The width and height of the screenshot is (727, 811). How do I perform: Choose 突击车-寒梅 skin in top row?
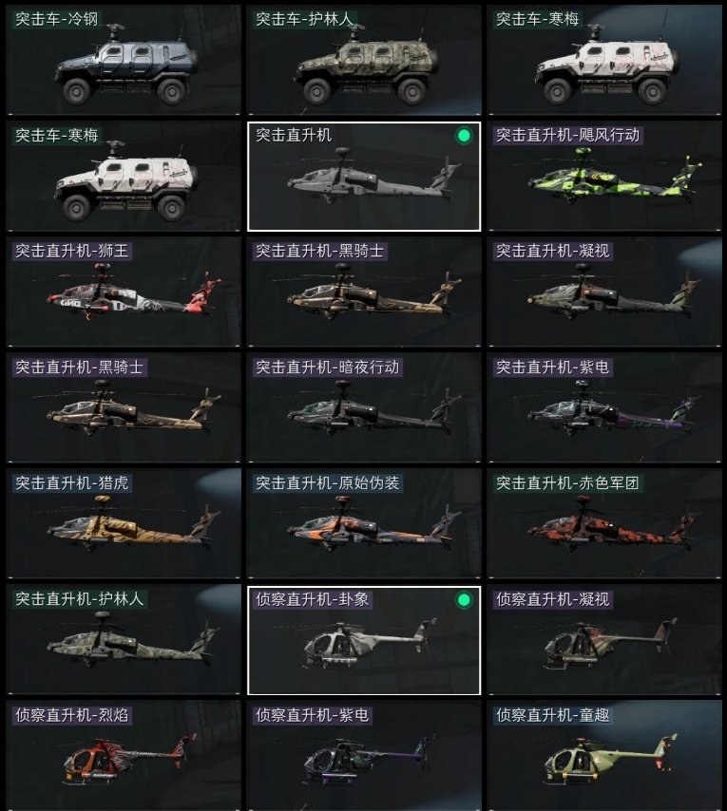click(604, 60)
